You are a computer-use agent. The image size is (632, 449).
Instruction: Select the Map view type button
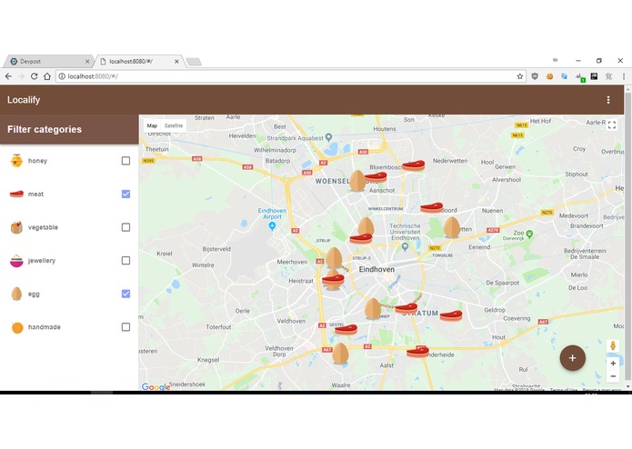pyautogui.click(x=152, y=125)
